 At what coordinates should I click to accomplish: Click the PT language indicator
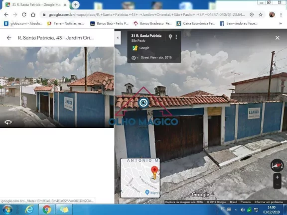coord(223,209)
